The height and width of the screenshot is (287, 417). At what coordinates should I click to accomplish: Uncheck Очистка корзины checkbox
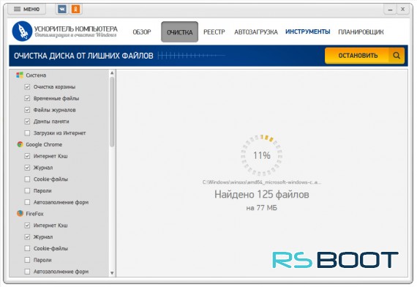coord(27,87)
